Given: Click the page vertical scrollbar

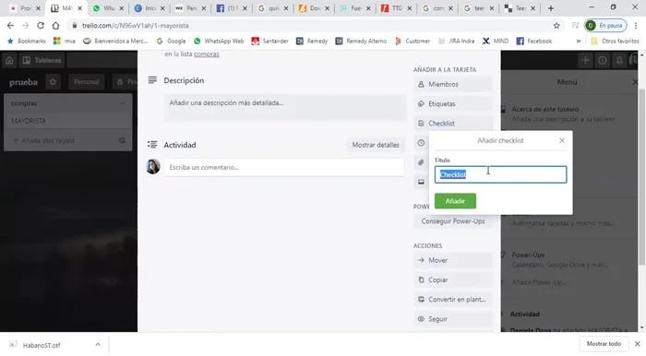Looking at the screenshot, I should tap(641, 177).
